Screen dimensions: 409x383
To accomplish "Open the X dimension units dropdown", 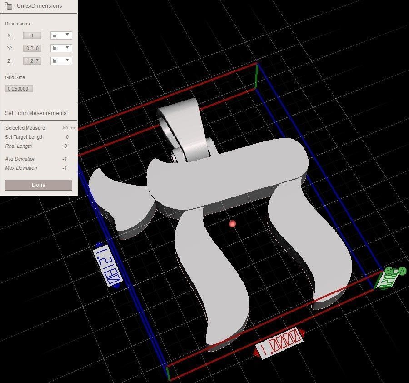I will 61,35.
